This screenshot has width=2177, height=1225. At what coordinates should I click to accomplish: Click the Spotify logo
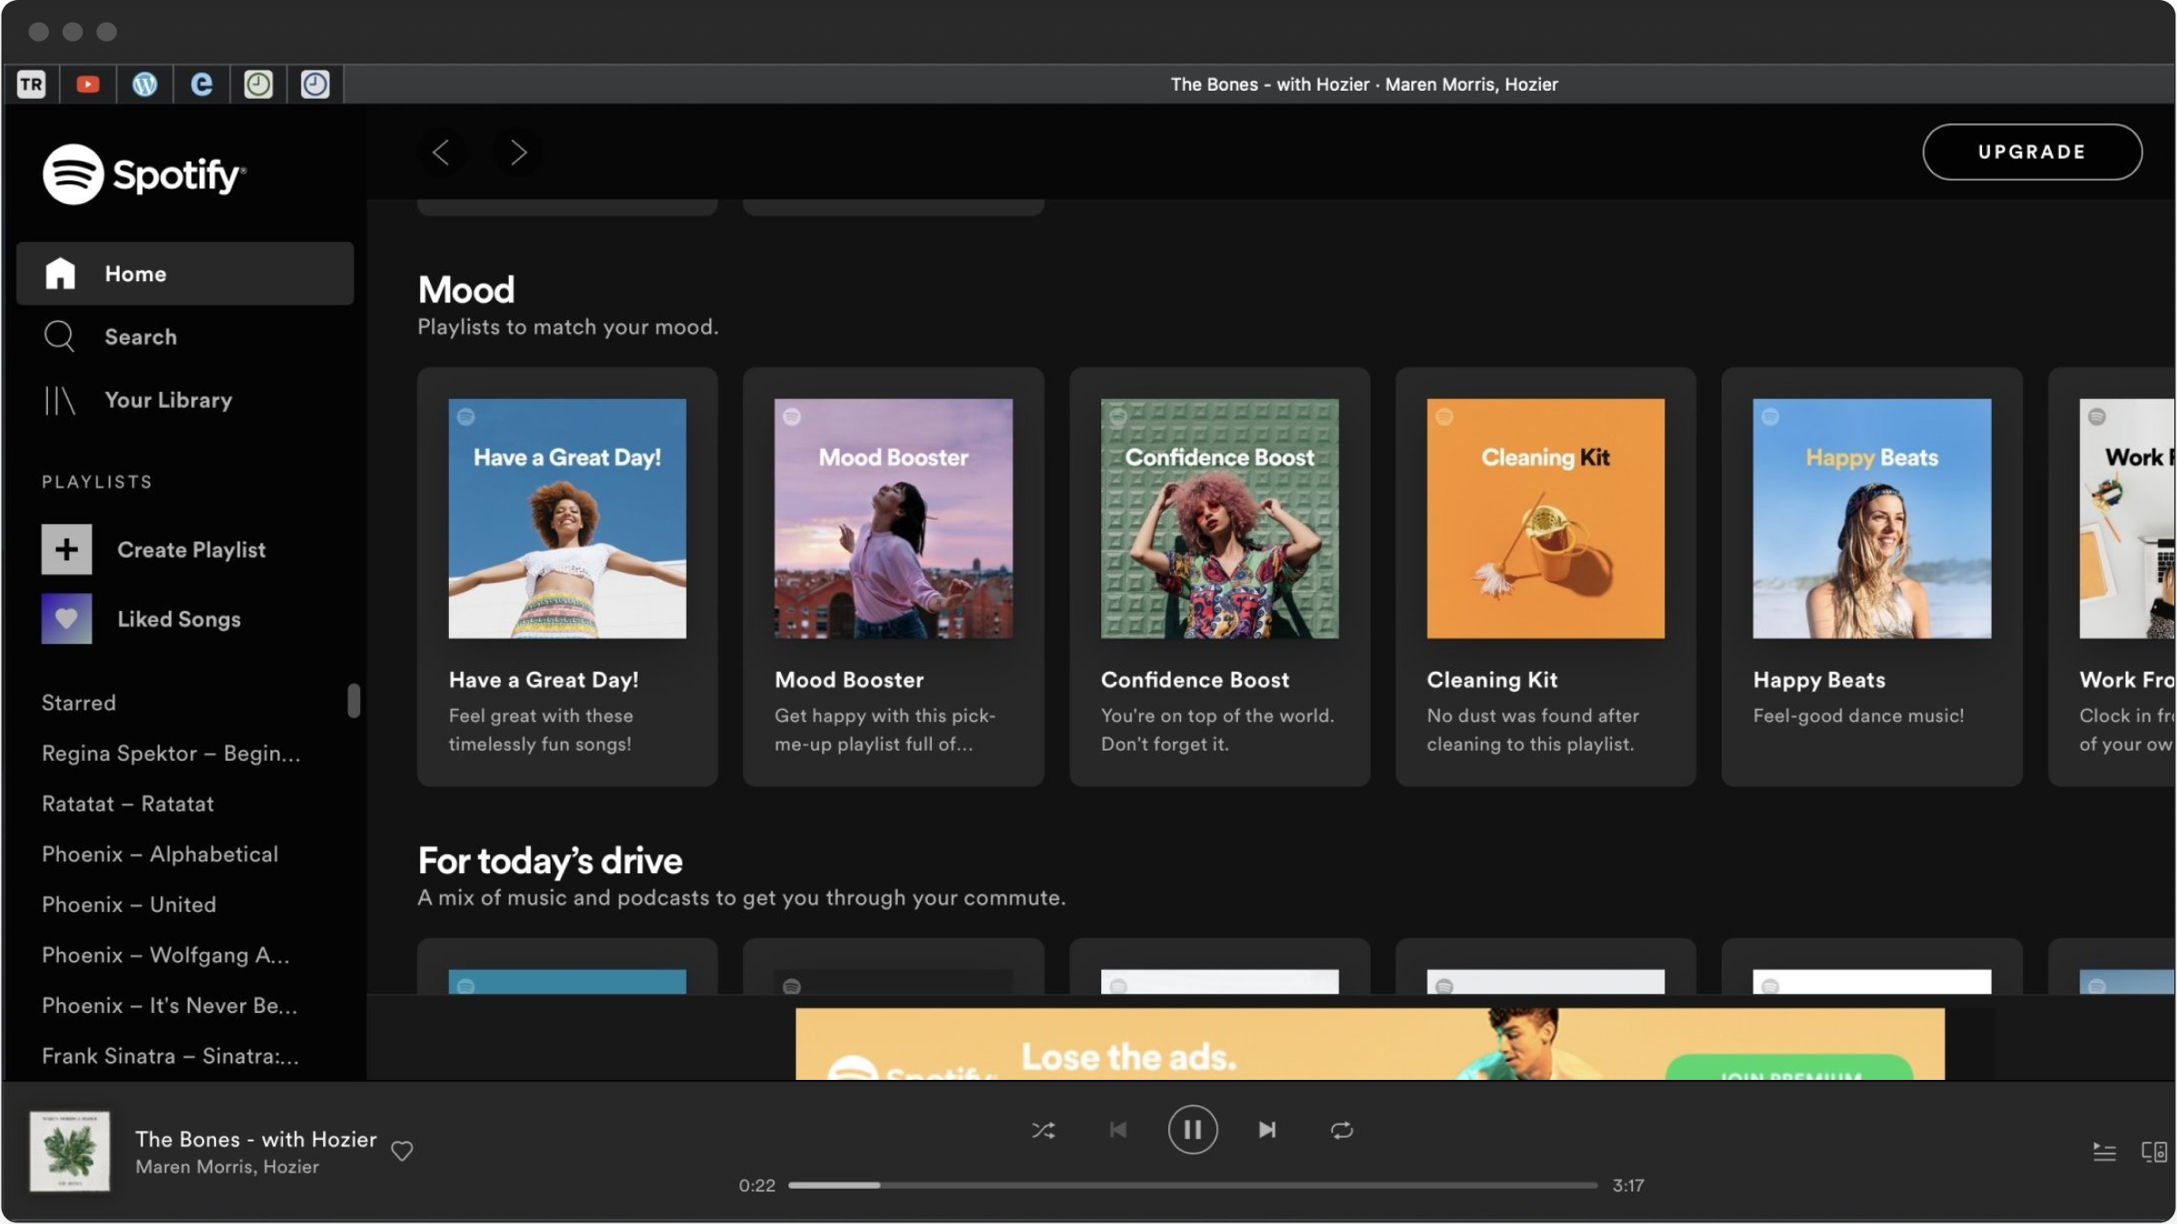(x=144, y=174)
